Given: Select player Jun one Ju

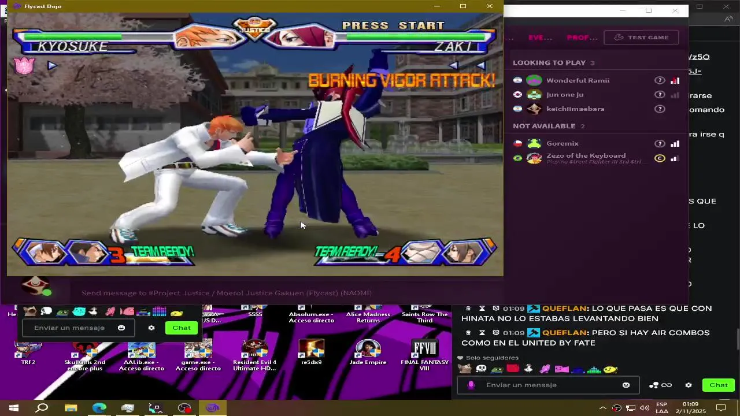Looking at the screenshot, I should 565,95.
